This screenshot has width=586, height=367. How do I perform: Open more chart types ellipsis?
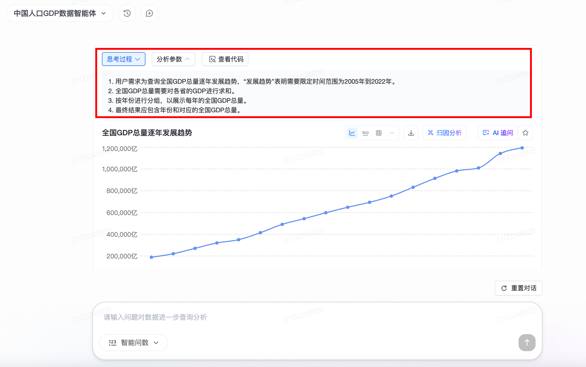392,133
